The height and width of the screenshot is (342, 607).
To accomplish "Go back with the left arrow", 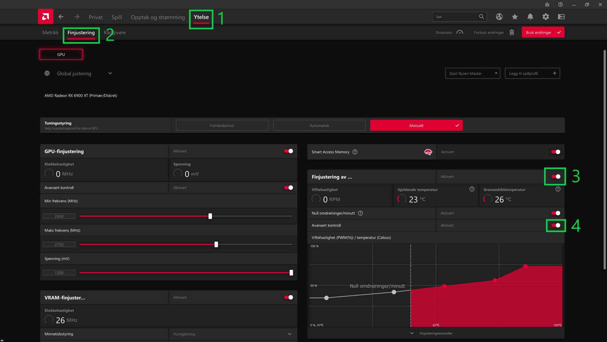I will (x=61, y=17).
